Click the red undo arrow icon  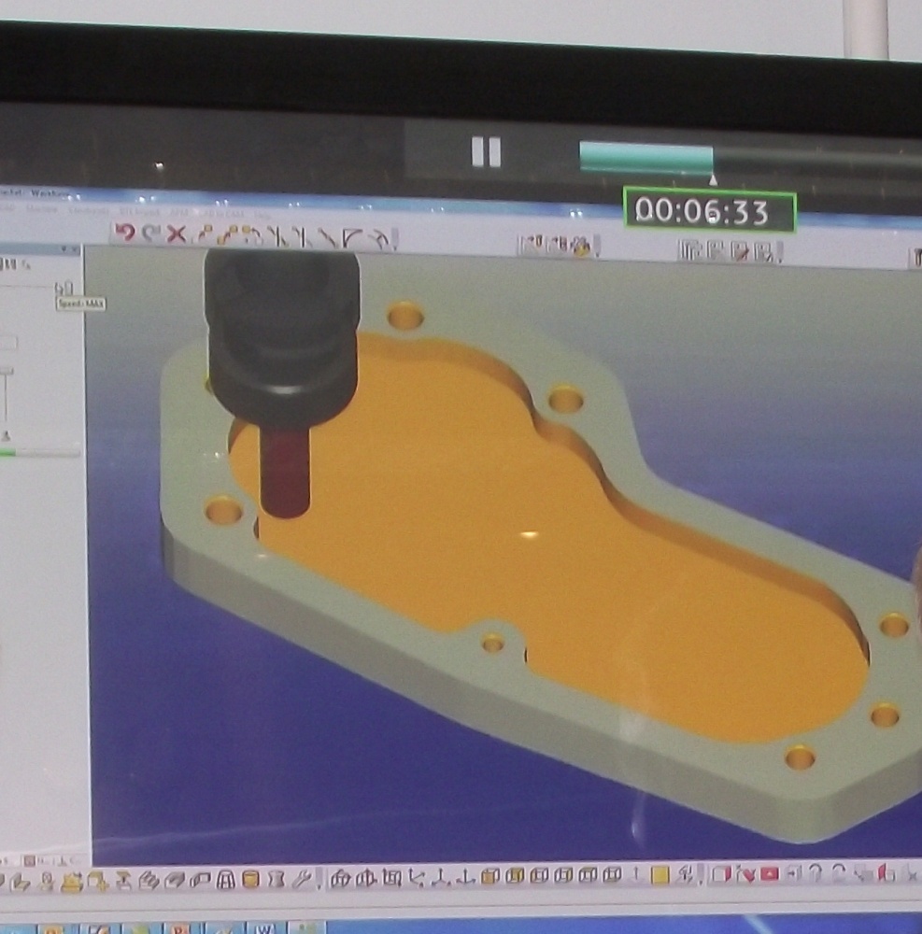125,233
